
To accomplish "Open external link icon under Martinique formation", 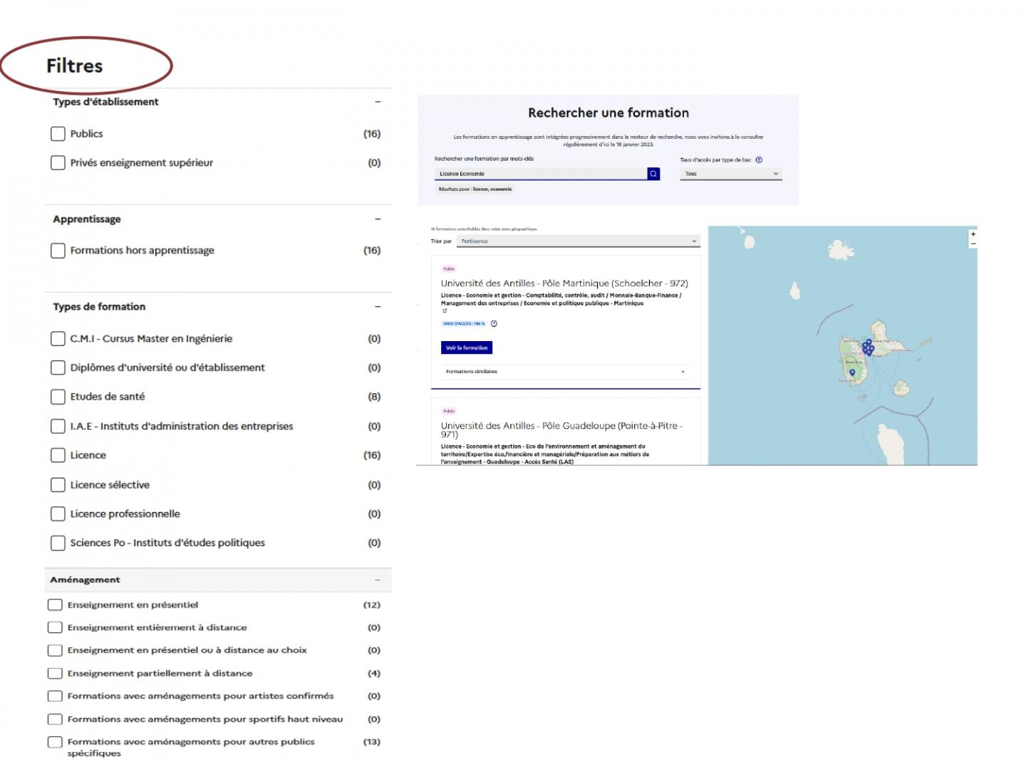I will [445, 311].
